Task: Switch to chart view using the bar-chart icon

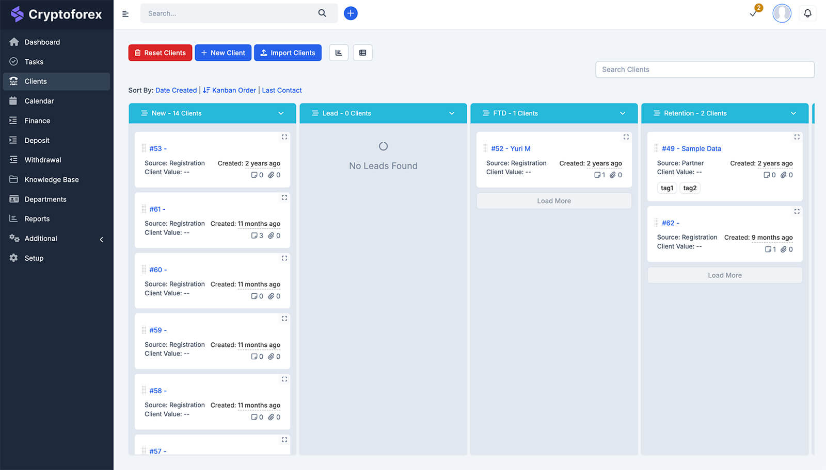Action: pyautogui.click(x=339, y=53)
